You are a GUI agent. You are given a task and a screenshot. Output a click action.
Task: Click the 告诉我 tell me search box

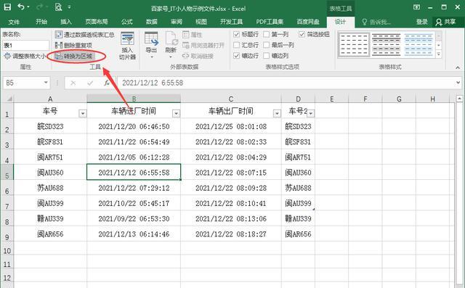376,22
